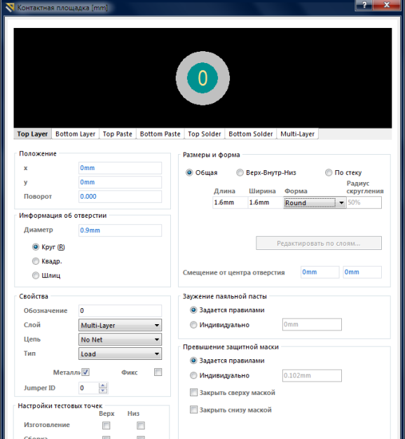The image size is (405, 439).
Task: Click the Jumper ID value field
Action: coord(88,388)
